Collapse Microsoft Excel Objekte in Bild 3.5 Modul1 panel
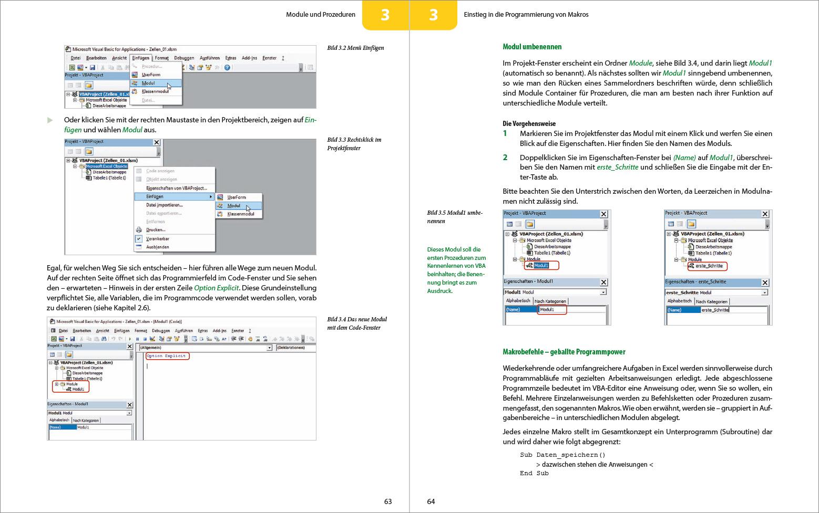This screenshot has height=513, width=819. (515, 240)
